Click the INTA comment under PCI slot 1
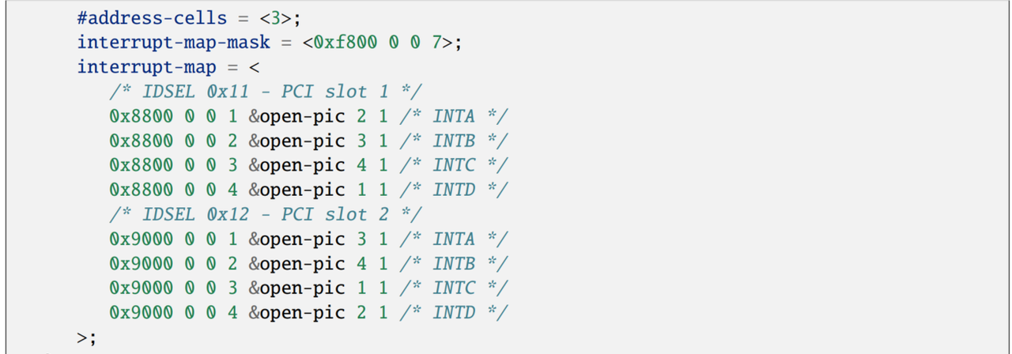Viewport: 1012px width, 354px height. pyautogui.click(x=454, y=116)
